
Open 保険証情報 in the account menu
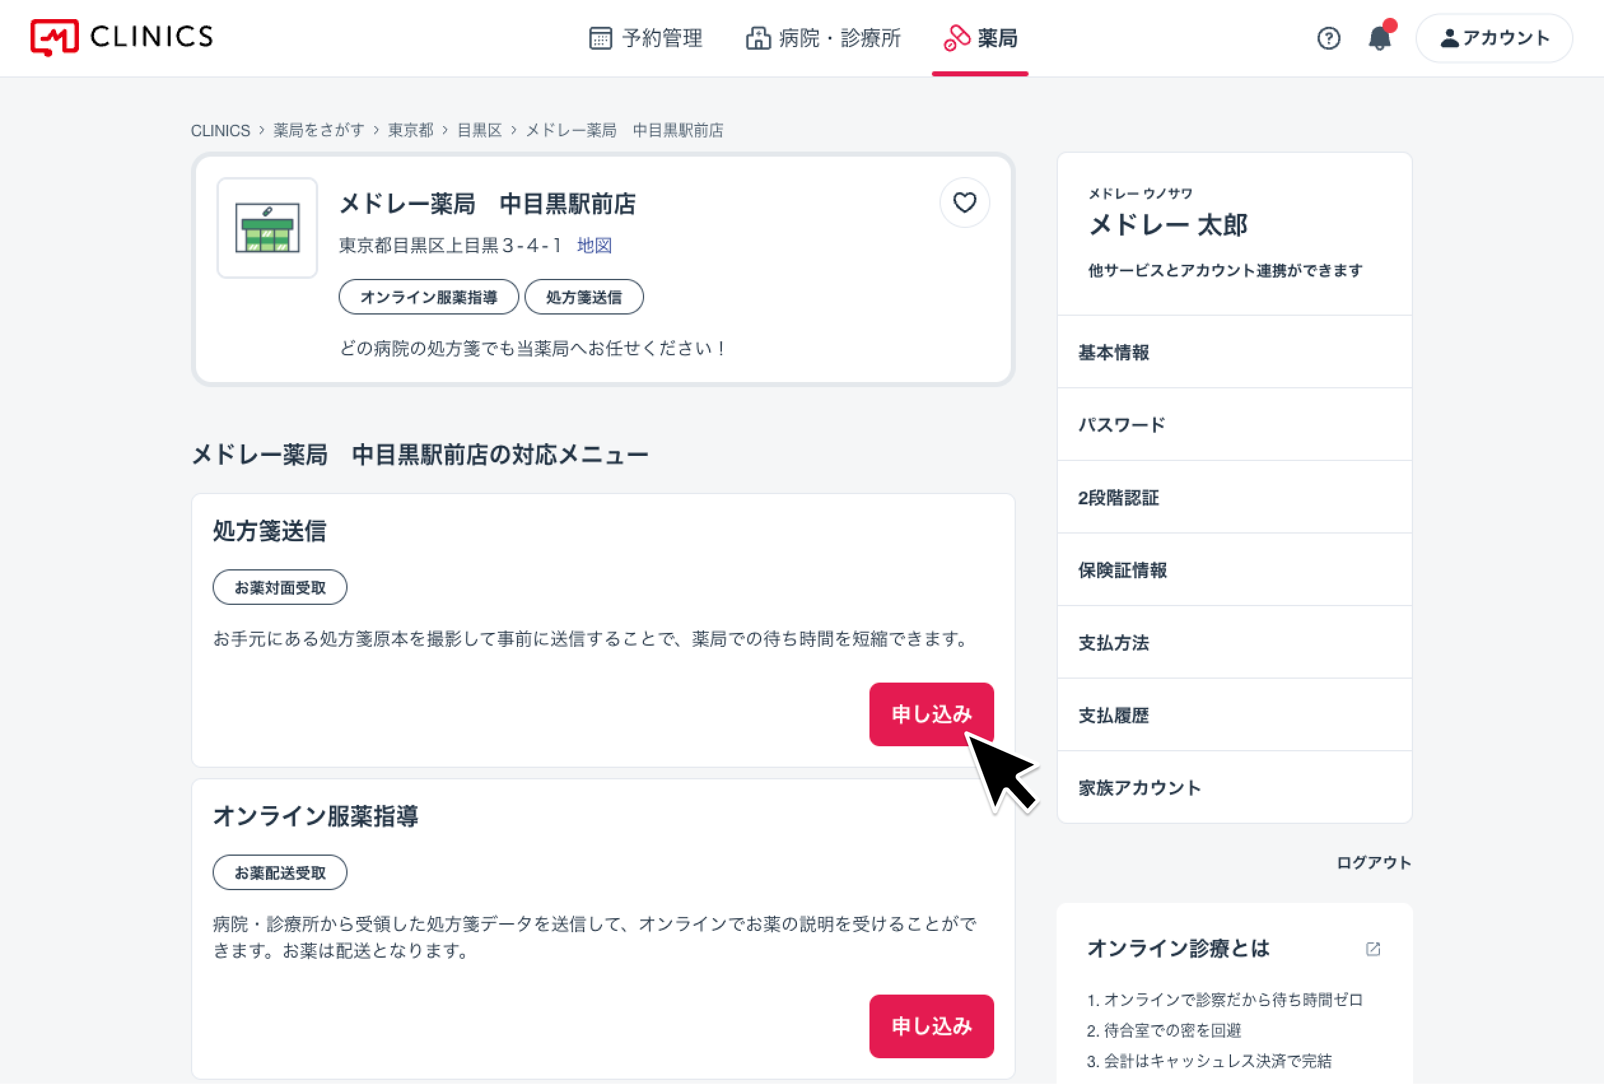point(1234,571)
